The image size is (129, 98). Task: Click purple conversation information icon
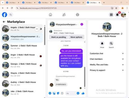82,24
